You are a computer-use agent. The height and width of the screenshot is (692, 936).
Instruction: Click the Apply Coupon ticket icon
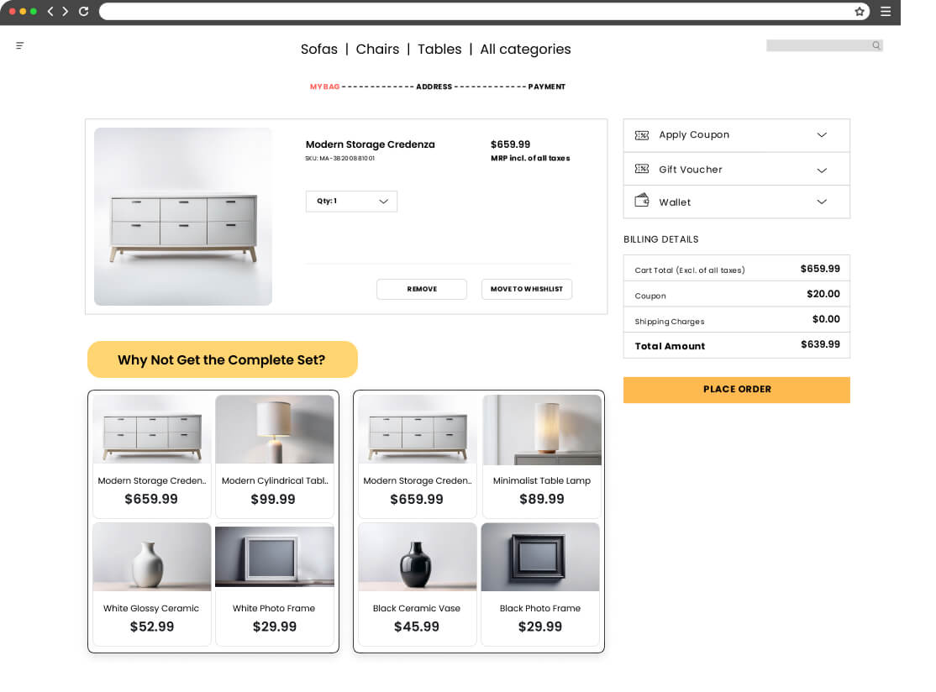pos(642,135)
